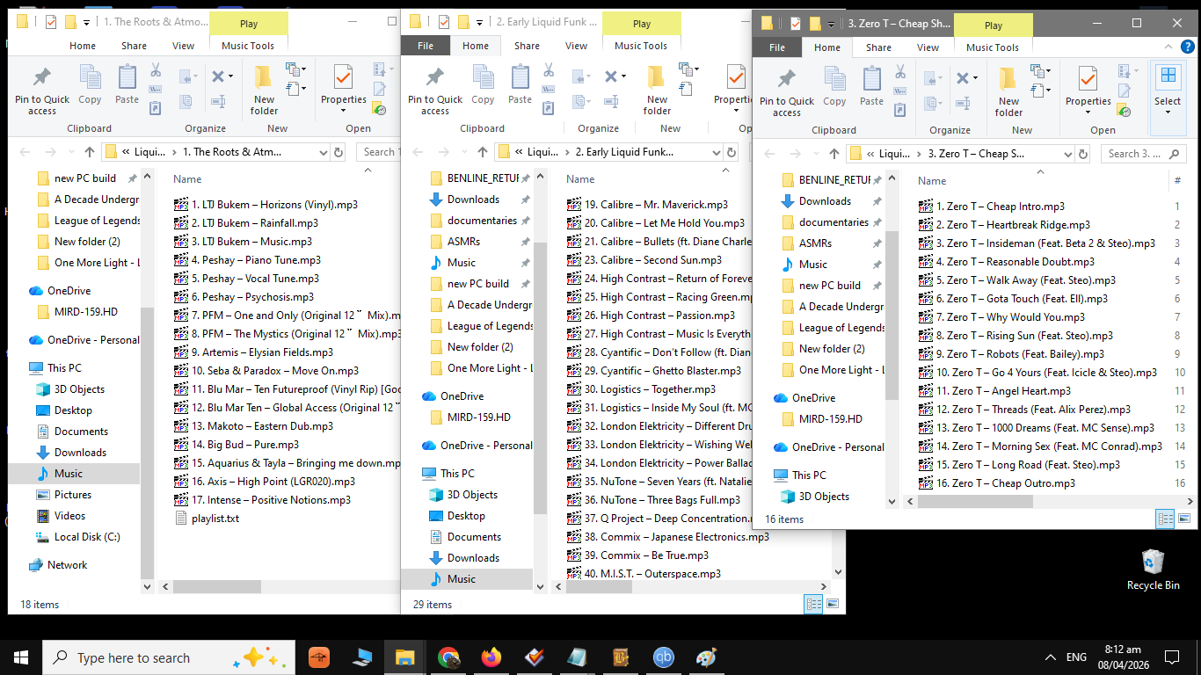Viewport: 1201px width, 675px height.
Task: Select '30. Logistics – Together.mp3' file
Action: click(x=650, y=389)
